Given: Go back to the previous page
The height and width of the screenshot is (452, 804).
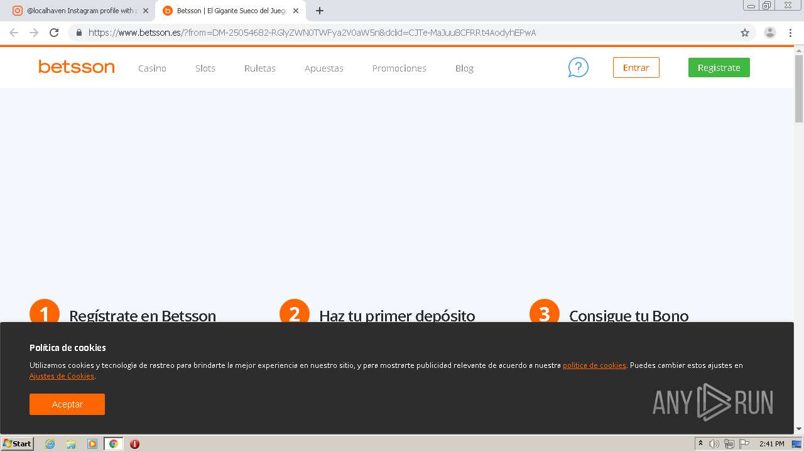Looking at the screenshot, I should 14,33.
